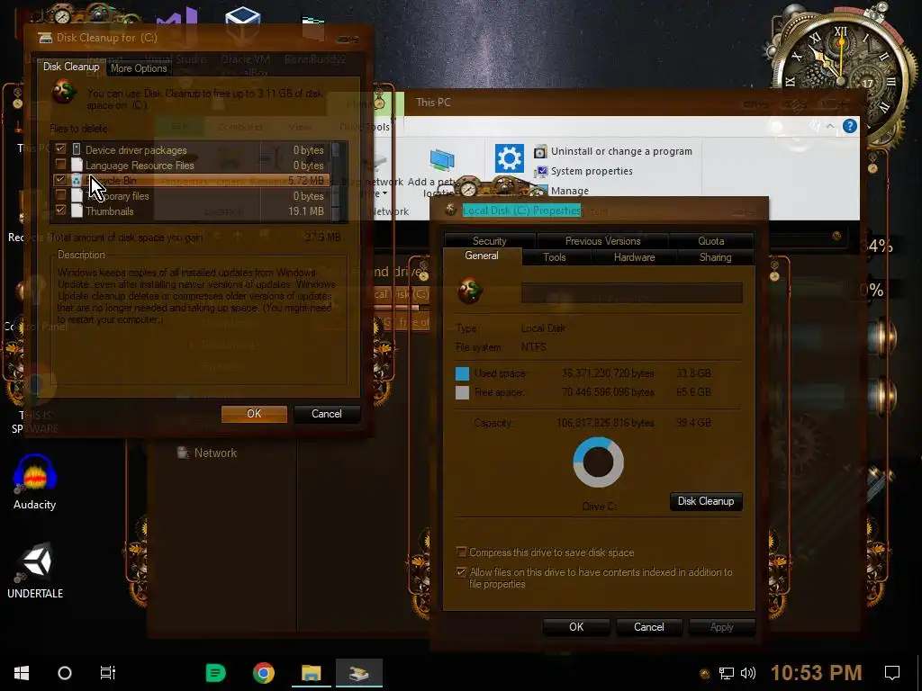Uncheck the Thumbnails item
Image resolution: width=922 pixels, height=691 pixels.
(x=60, y=211)
